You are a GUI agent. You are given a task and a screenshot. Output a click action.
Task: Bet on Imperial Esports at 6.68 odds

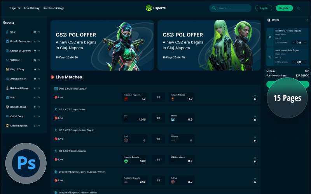point(135,159)
